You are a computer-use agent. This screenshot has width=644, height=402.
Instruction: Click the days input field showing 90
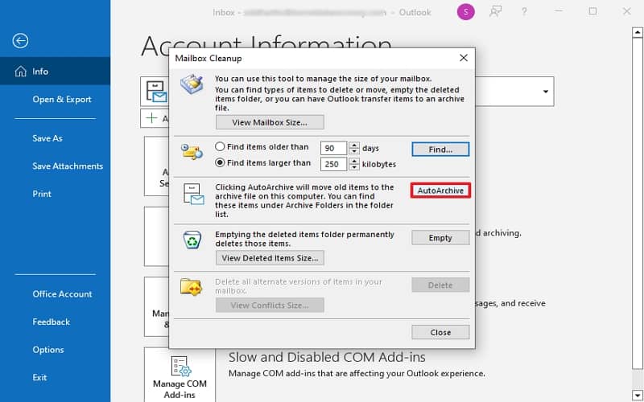coord(333,148)
